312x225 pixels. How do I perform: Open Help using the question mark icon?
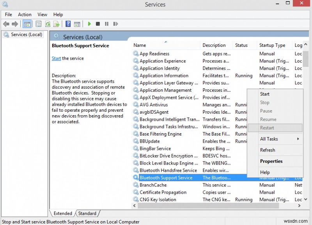click(68, 24)
